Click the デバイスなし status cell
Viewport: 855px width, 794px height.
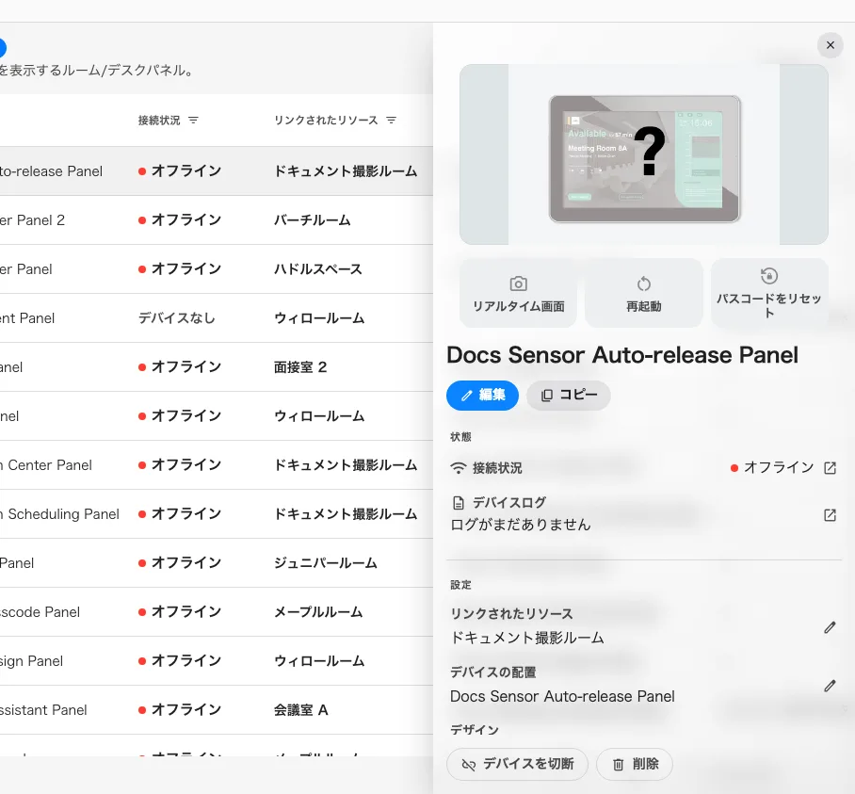tap(177, 318)
